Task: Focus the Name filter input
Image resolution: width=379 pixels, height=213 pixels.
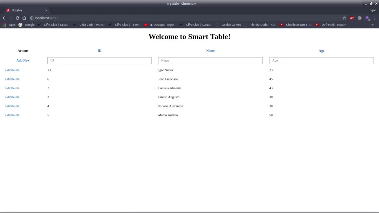Action: [210, 61]
